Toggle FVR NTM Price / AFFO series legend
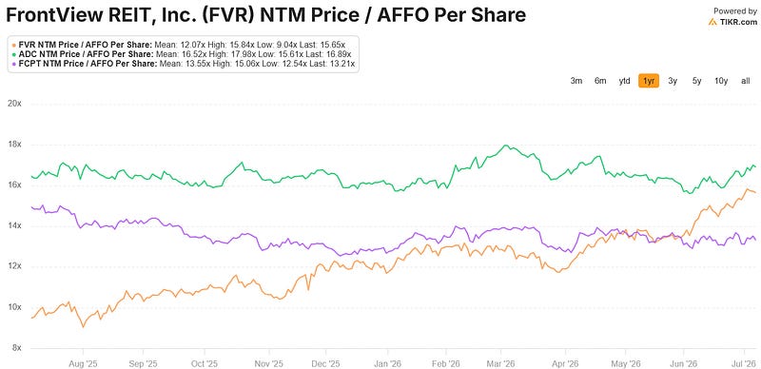761x369 pixels. coord(185,44)
